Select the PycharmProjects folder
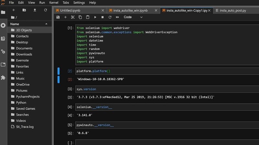Viewport: 259px width, 145px height. [29, 96]
